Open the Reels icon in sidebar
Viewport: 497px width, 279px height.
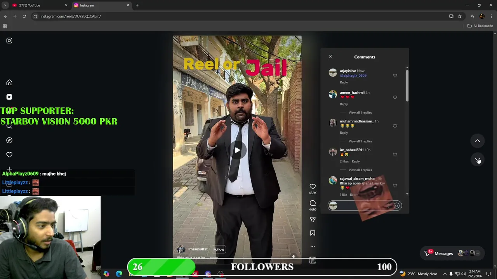coord(9,97)
